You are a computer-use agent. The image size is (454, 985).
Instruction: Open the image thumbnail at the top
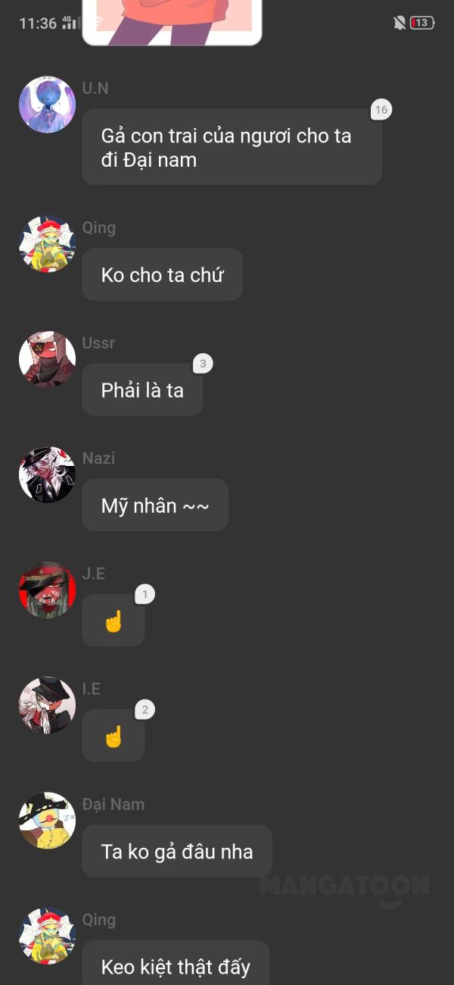172,22
